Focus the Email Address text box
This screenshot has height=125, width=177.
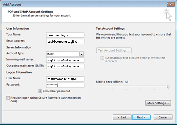pos(65,41)
